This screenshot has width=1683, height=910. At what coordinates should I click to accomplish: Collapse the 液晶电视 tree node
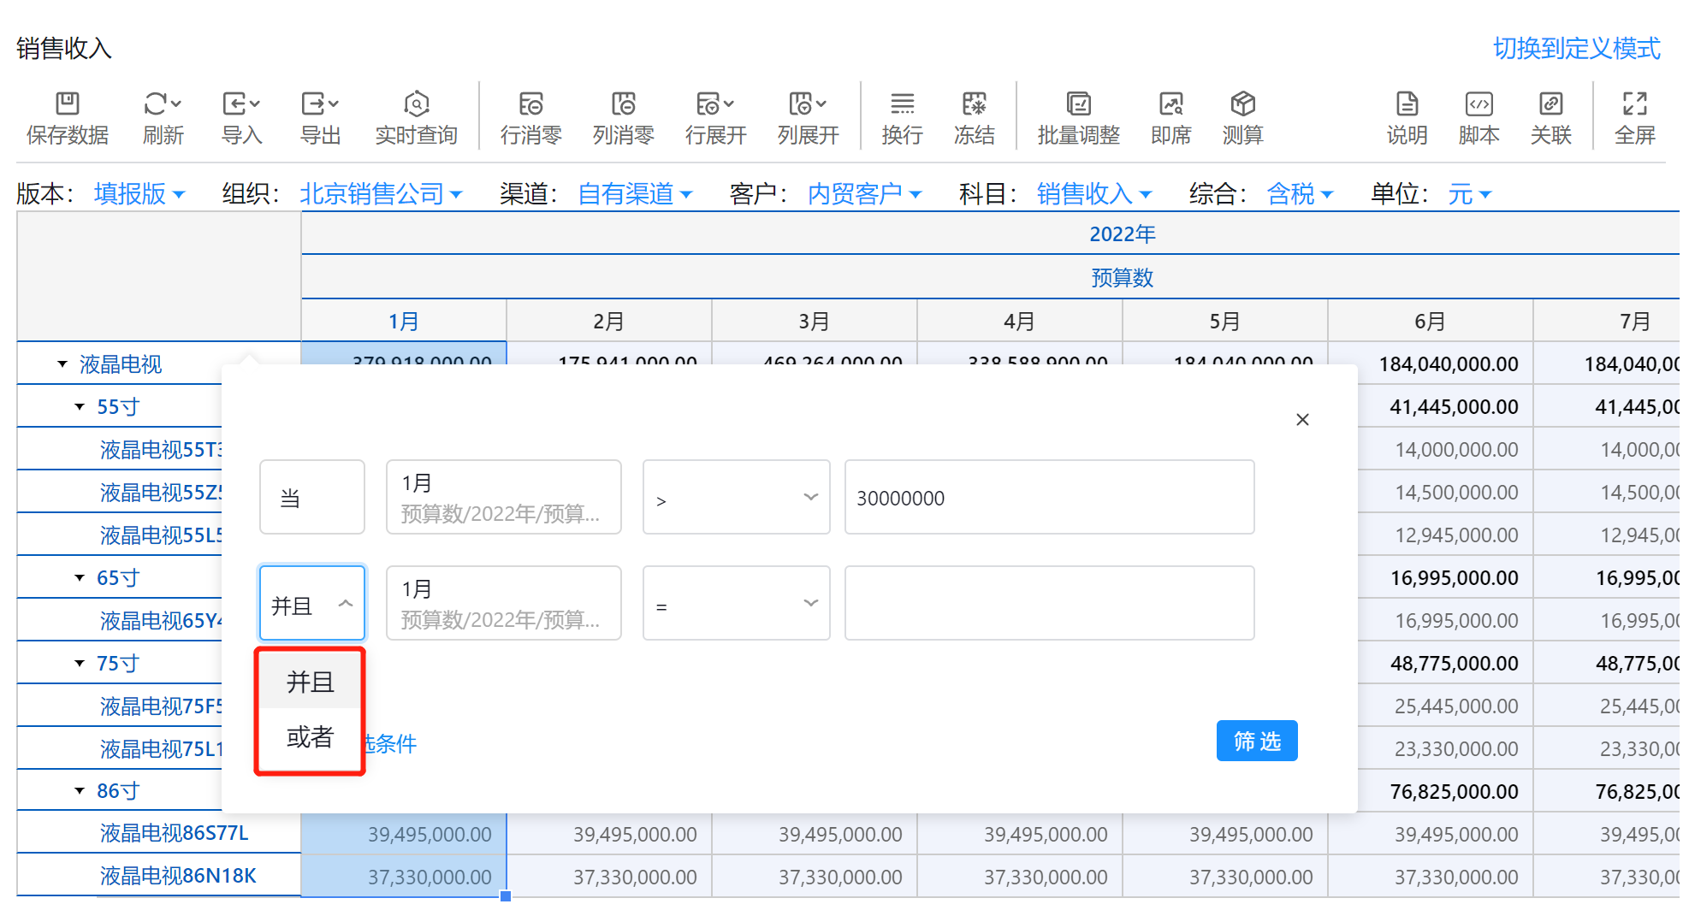coord(62,364)
